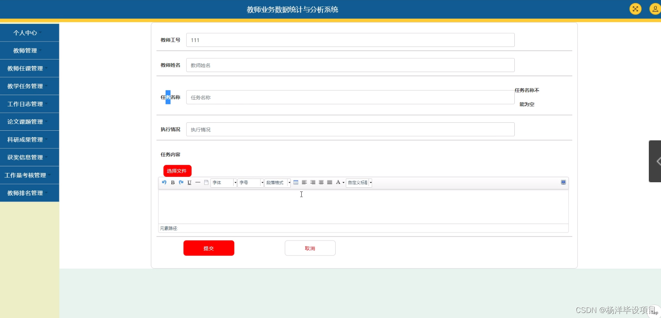Viewport: 661px width, 318px height.
Task: Click the blank page template icon
Action: tap(206, 182)
